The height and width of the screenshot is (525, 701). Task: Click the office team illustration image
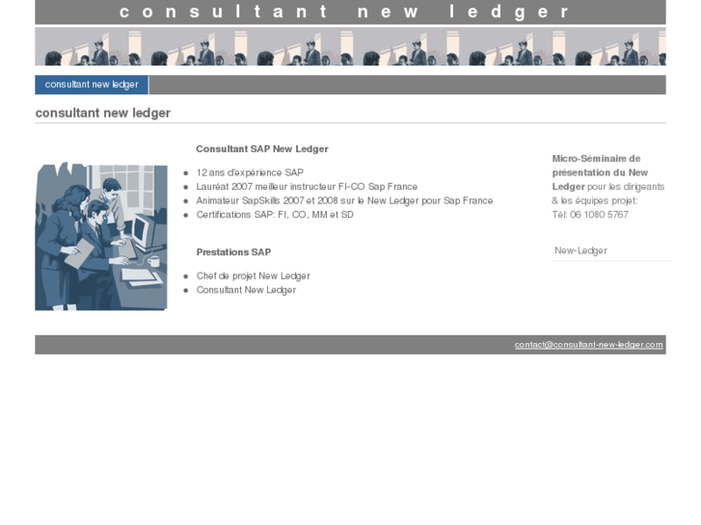click(101, 236)
